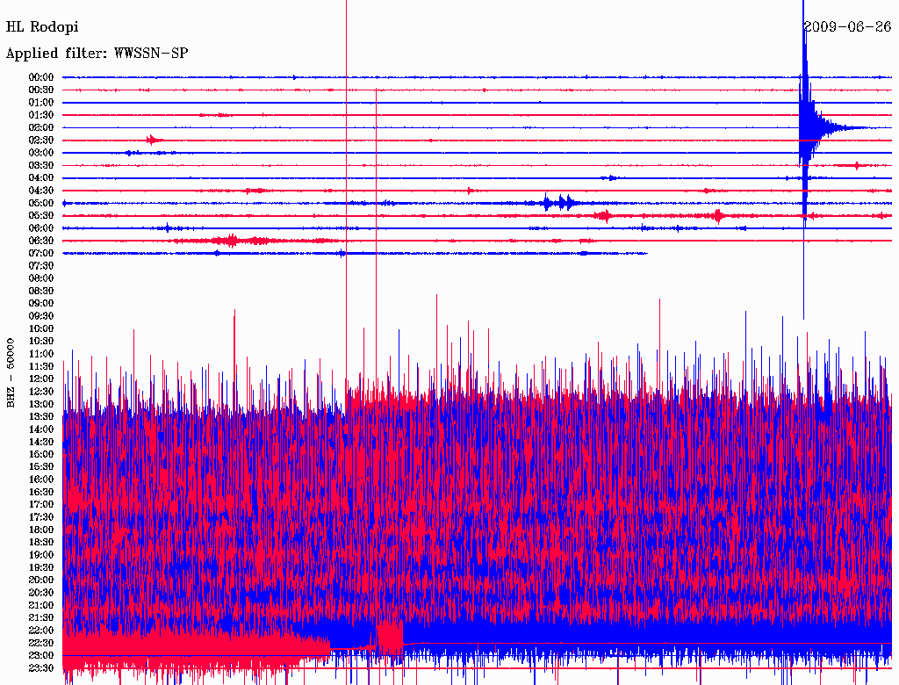Select the 14:30 time label
Image resolution: width=899 pixels, height=685 pixels.
pos(41,442)
